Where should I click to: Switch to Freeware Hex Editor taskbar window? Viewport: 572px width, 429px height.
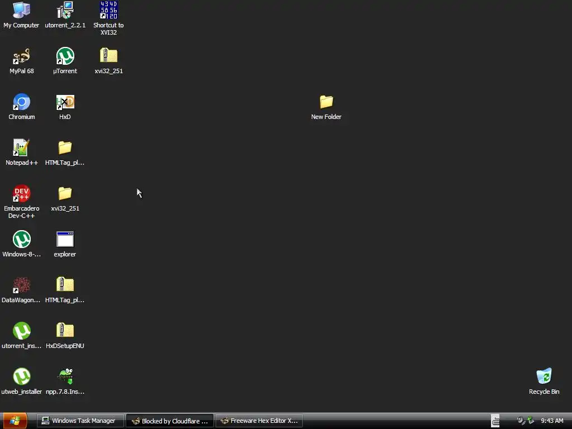(259, 421)
